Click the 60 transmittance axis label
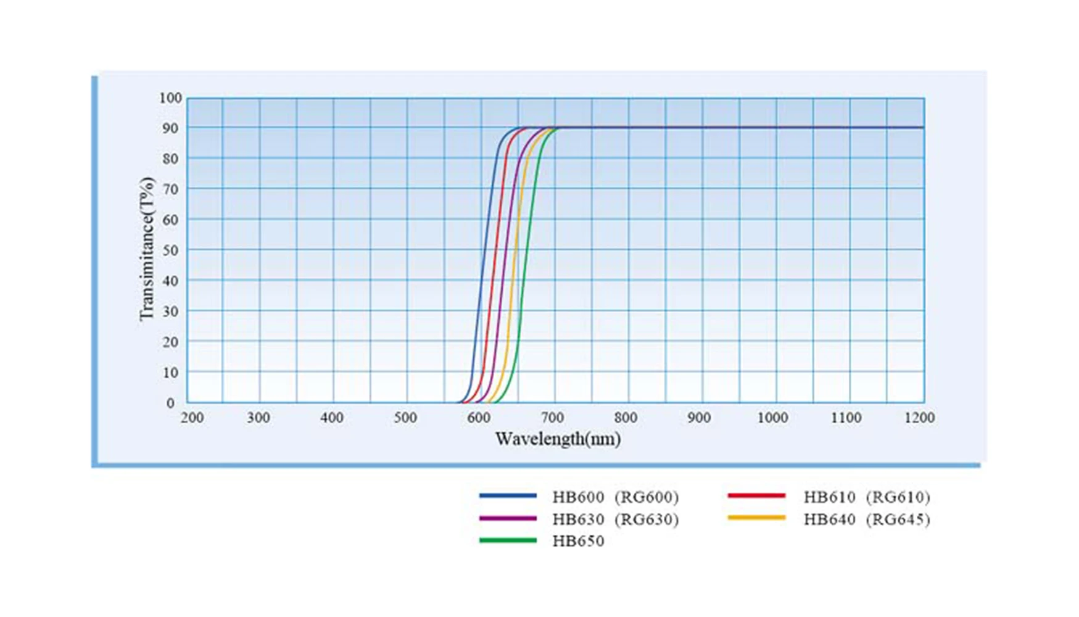Image resolution: width=1079 pixels, height=617 pixels. tap(171, 220)
